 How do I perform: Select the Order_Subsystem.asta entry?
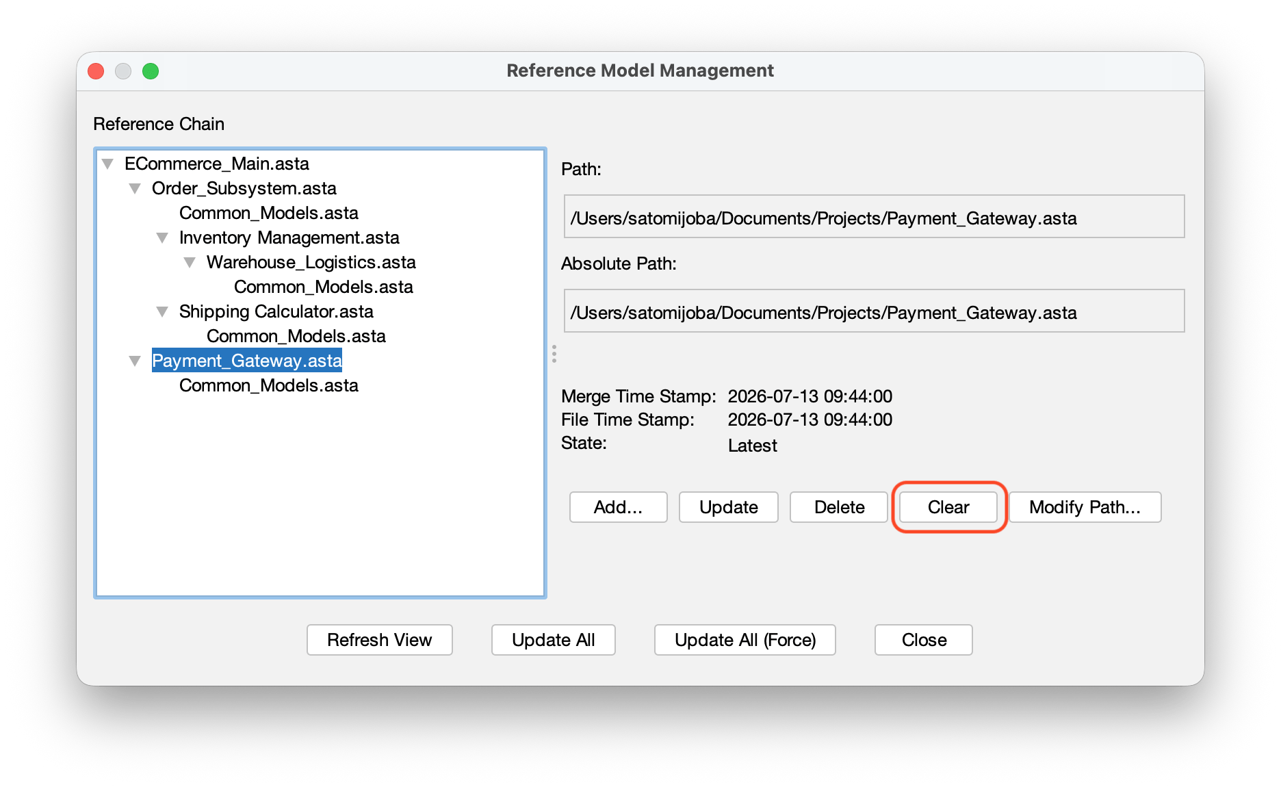[x=244, y=189]
